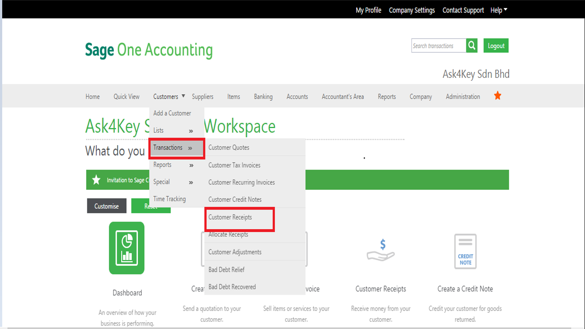Click the Search transactions field
This screenshot has height=329, width=585.
pos(439,45)
